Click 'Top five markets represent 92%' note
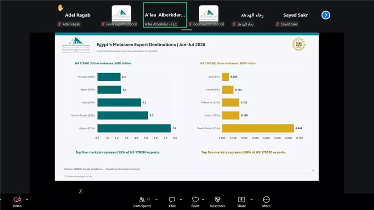This screenshot has width=374, height=210. coord(118,152)
